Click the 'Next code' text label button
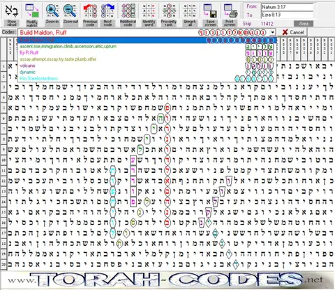 click(x=107, y=23)
